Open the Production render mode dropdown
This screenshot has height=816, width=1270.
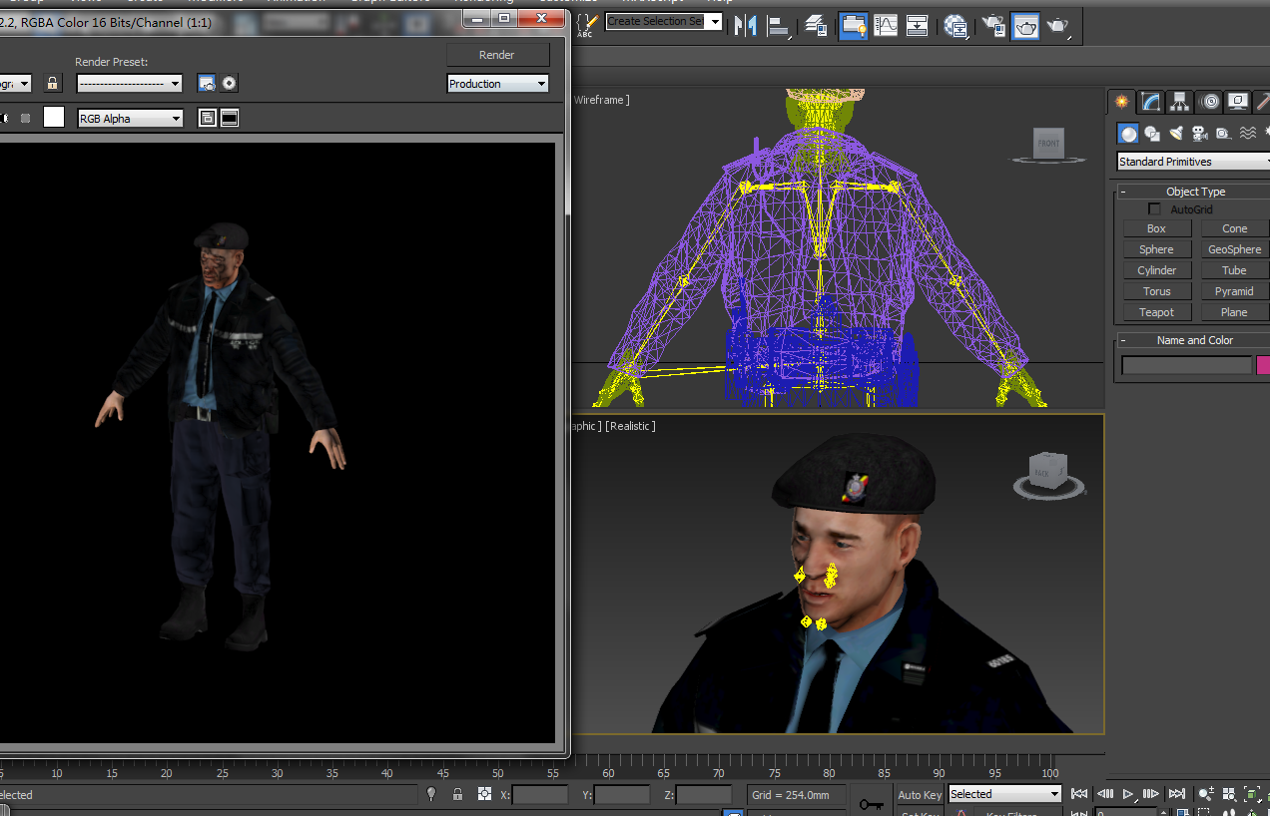pyautogui.click(x=497, y=84)
